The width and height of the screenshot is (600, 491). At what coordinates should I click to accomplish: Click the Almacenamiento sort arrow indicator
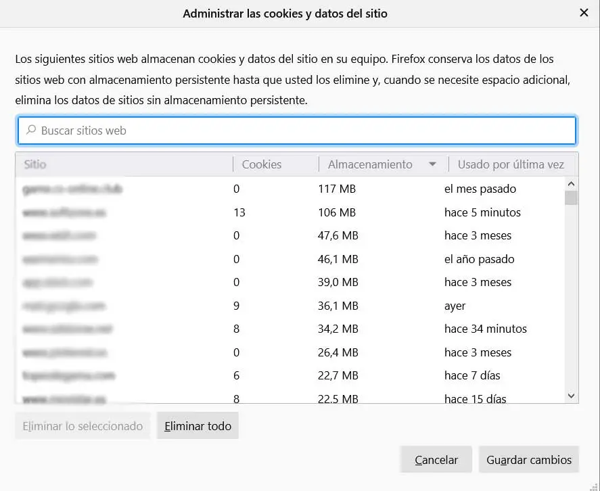coord(432,164)
